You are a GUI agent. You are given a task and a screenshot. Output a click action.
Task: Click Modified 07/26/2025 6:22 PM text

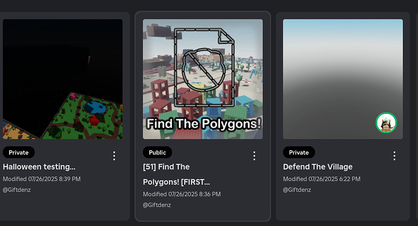coord(322,179)
